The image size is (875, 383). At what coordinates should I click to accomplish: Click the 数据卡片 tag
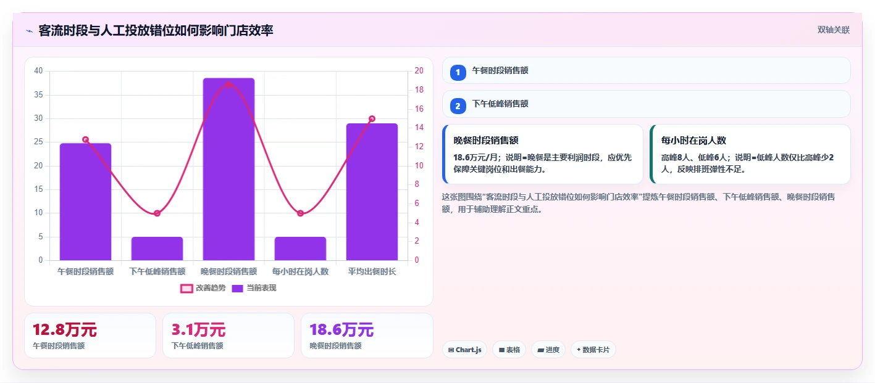coord(593,350)
